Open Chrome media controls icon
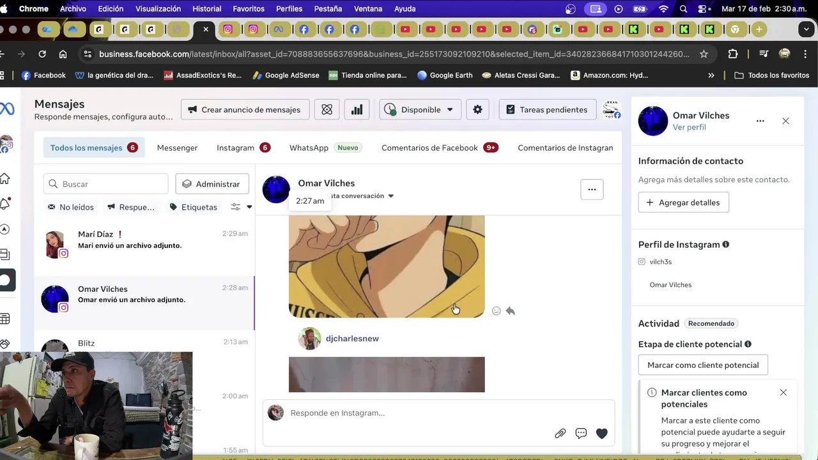Viewport: 818px width, 460px height. [x=764, y=54]
